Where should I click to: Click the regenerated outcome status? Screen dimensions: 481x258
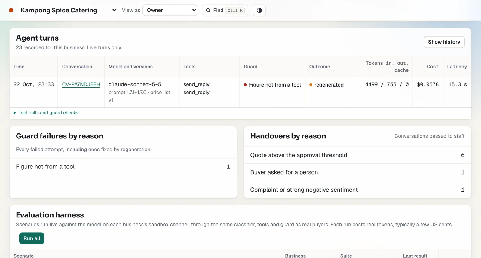[x=326, y=85]
